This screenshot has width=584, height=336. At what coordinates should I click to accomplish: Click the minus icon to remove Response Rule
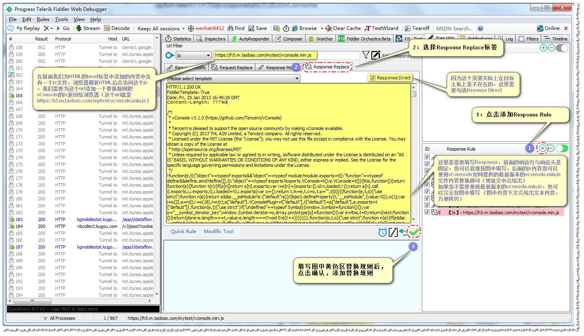point(551,148)
